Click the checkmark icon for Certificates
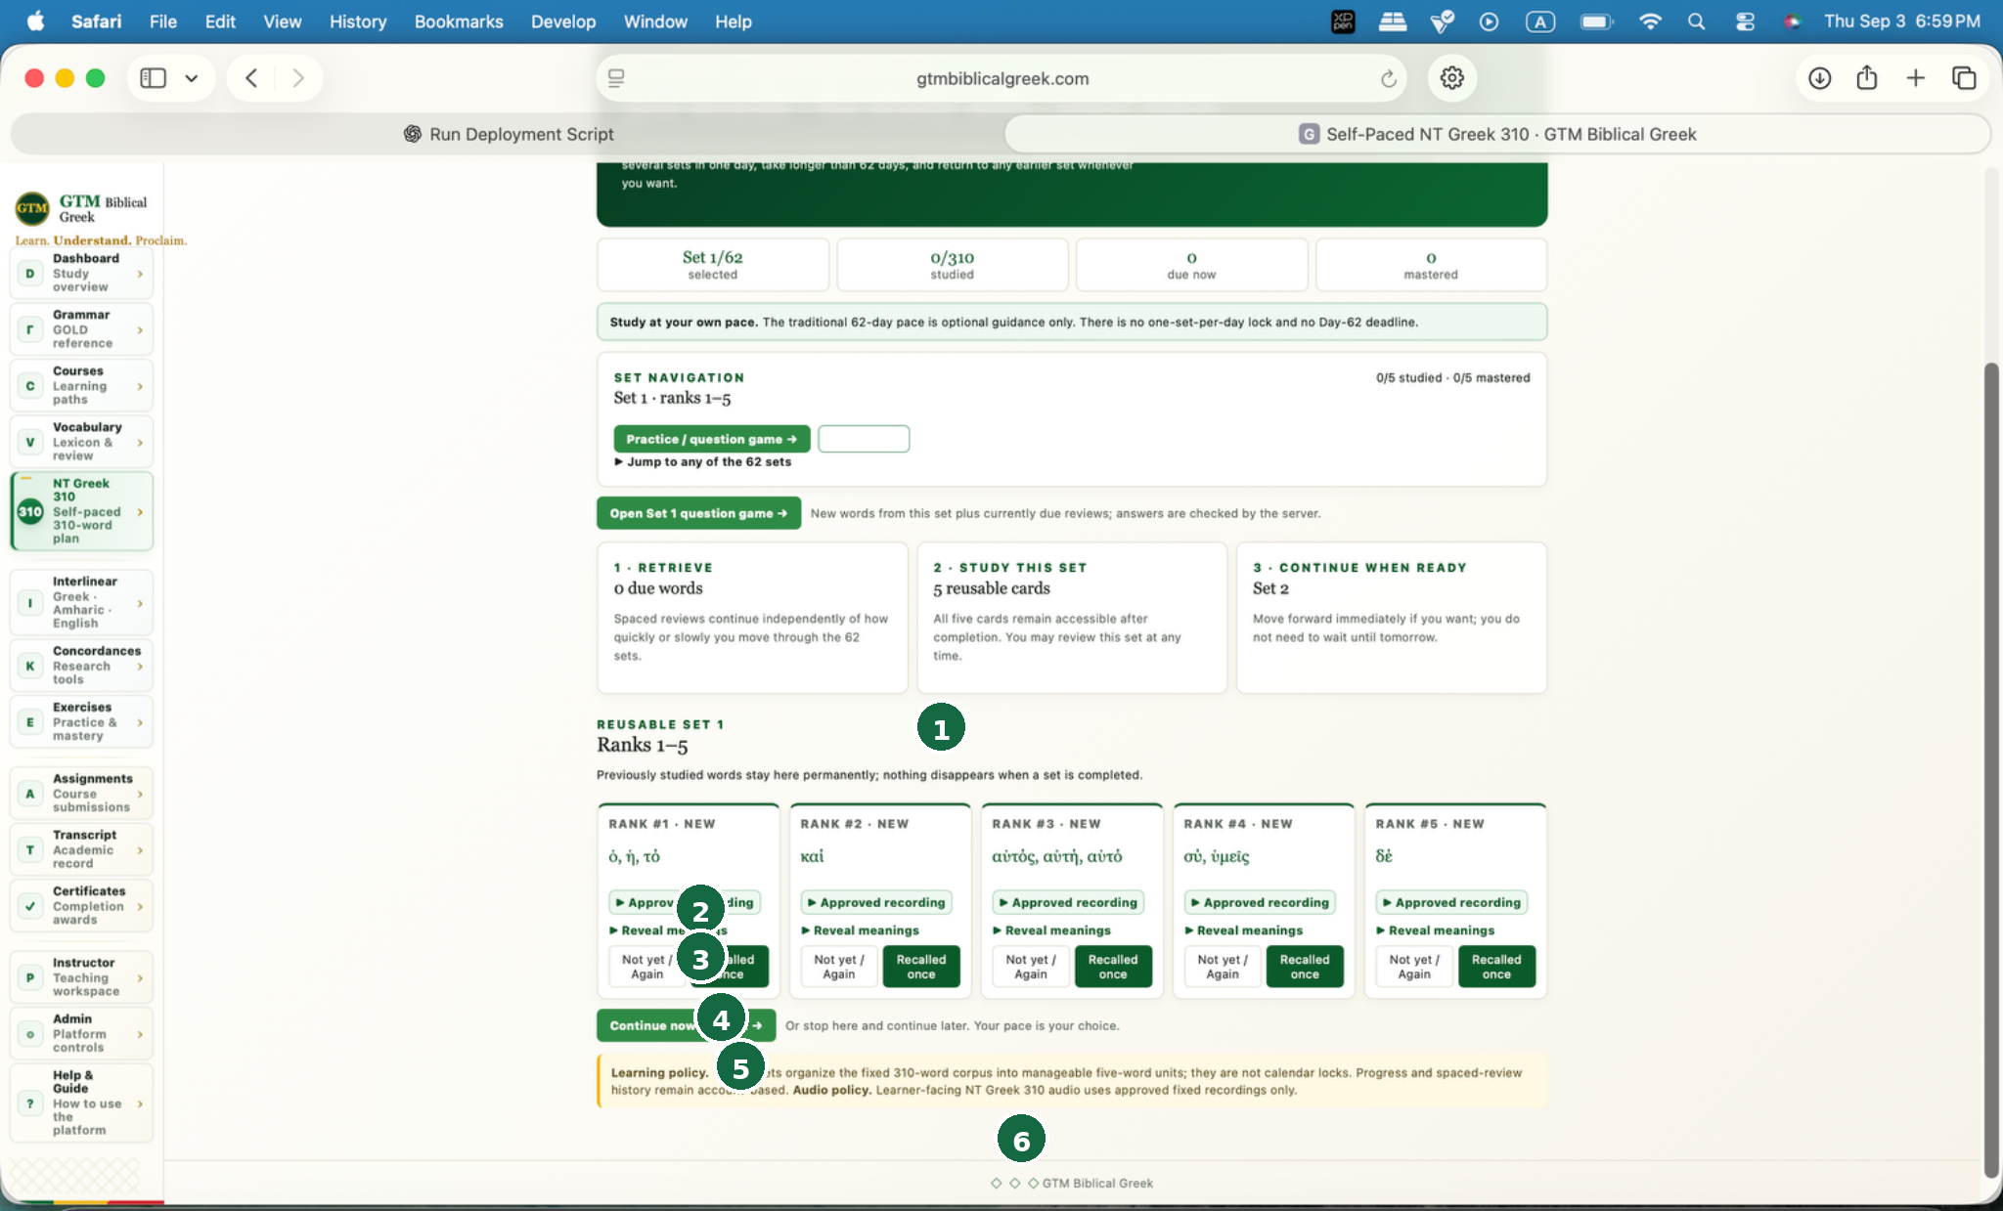This screenshot has height=1211, width=2003. (30, 906)
